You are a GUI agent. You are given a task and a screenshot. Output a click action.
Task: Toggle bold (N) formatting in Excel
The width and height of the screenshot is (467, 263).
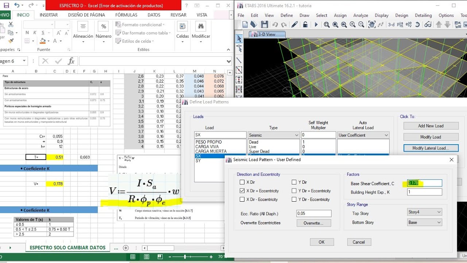click(27, 33)
